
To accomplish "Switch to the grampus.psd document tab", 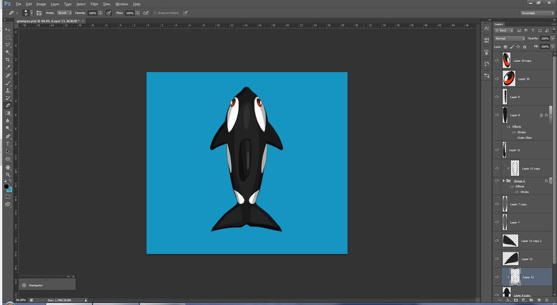I will (x=50, y=22).
